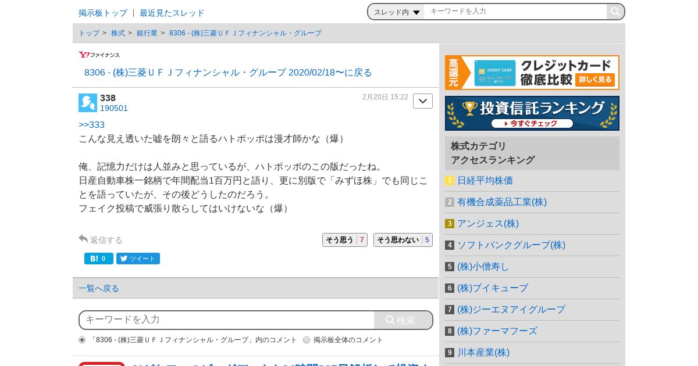Click the rank 9 badge for 川本産業
Viewport: 698px width, 366px height.
tap(450, 353)
